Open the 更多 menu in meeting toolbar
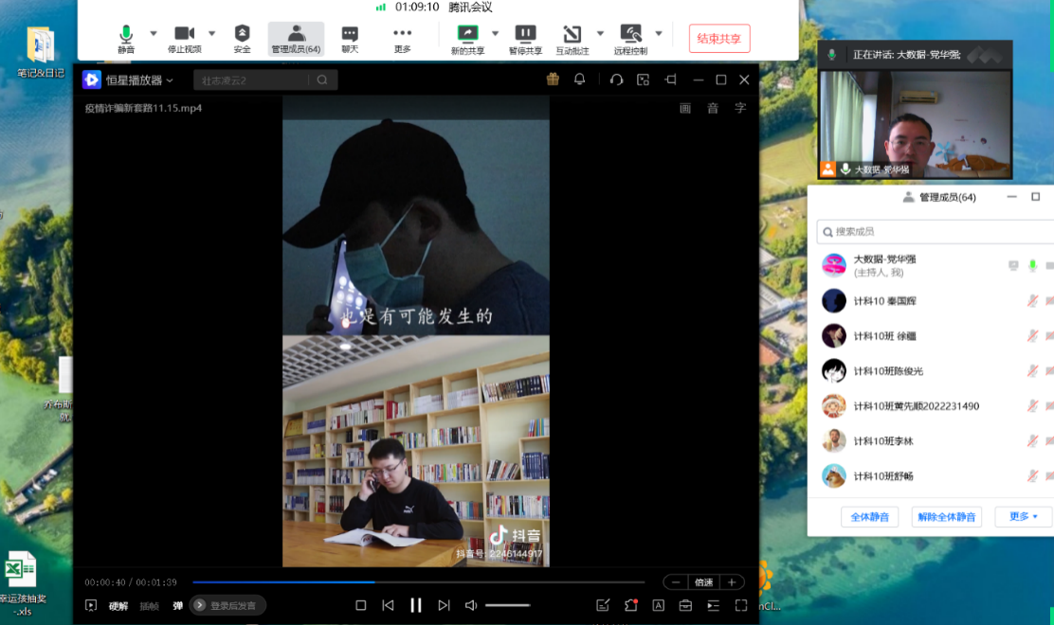 (x=402, y=39)
